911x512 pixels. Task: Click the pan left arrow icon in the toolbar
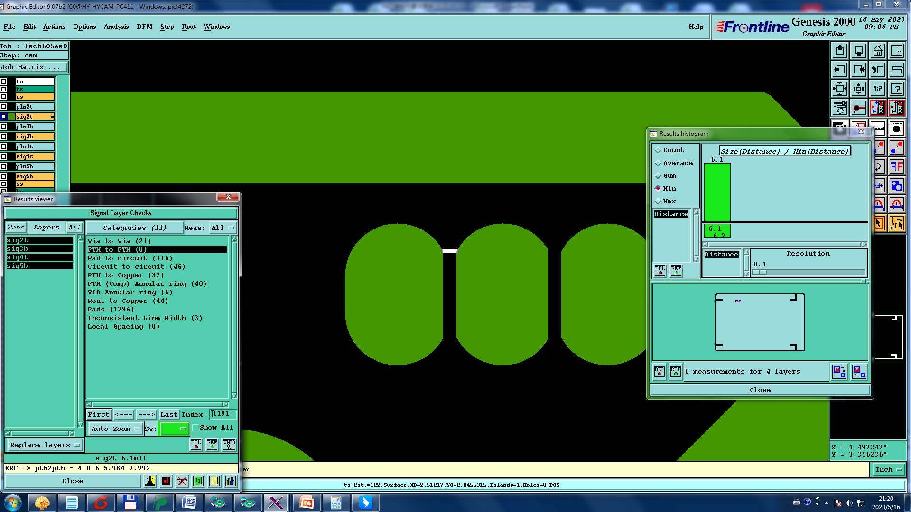coord(840,70)
